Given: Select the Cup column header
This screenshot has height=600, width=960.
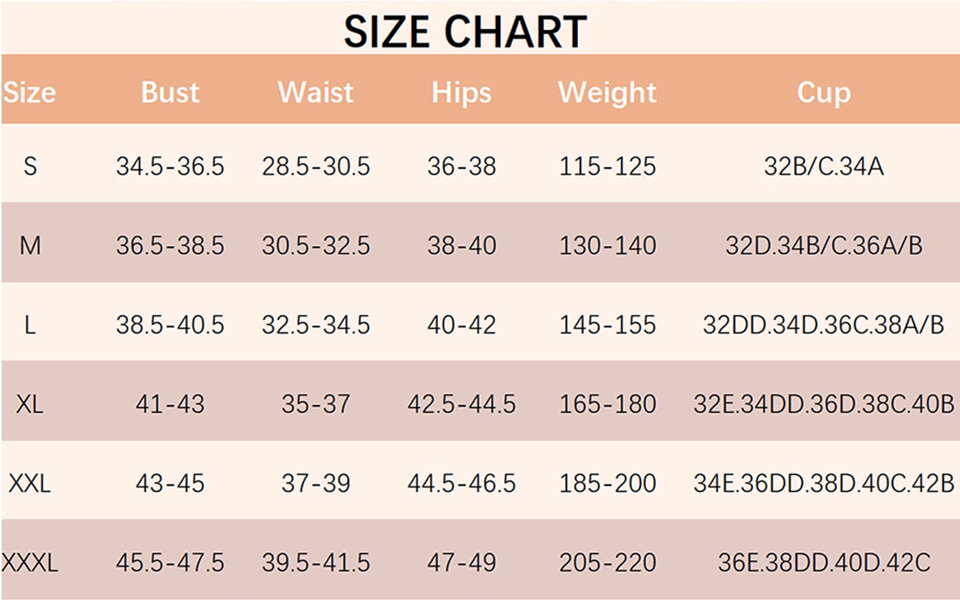Looking at the screenshot, I should [824, 93].
